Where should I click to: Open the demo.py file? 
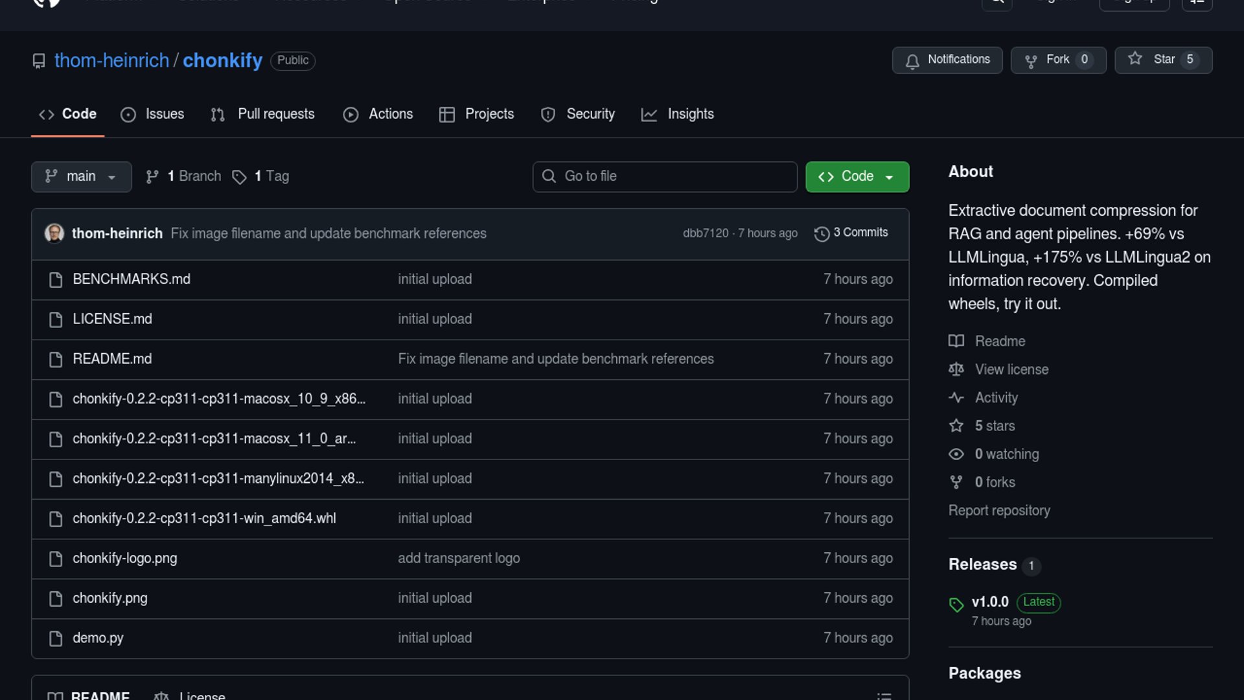98,638
